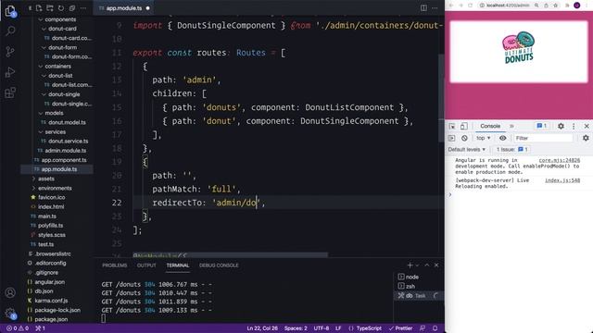The image size is (593, 333).
Task: Open the top JavaScript context dropdown
Action: [484, 138]
